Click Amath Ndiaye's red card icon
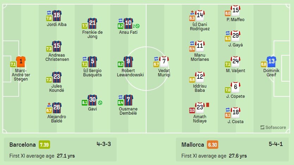Image resolution: width=294 pixels, height=165 pixels. pyautogui.click(x=208, y=105)
